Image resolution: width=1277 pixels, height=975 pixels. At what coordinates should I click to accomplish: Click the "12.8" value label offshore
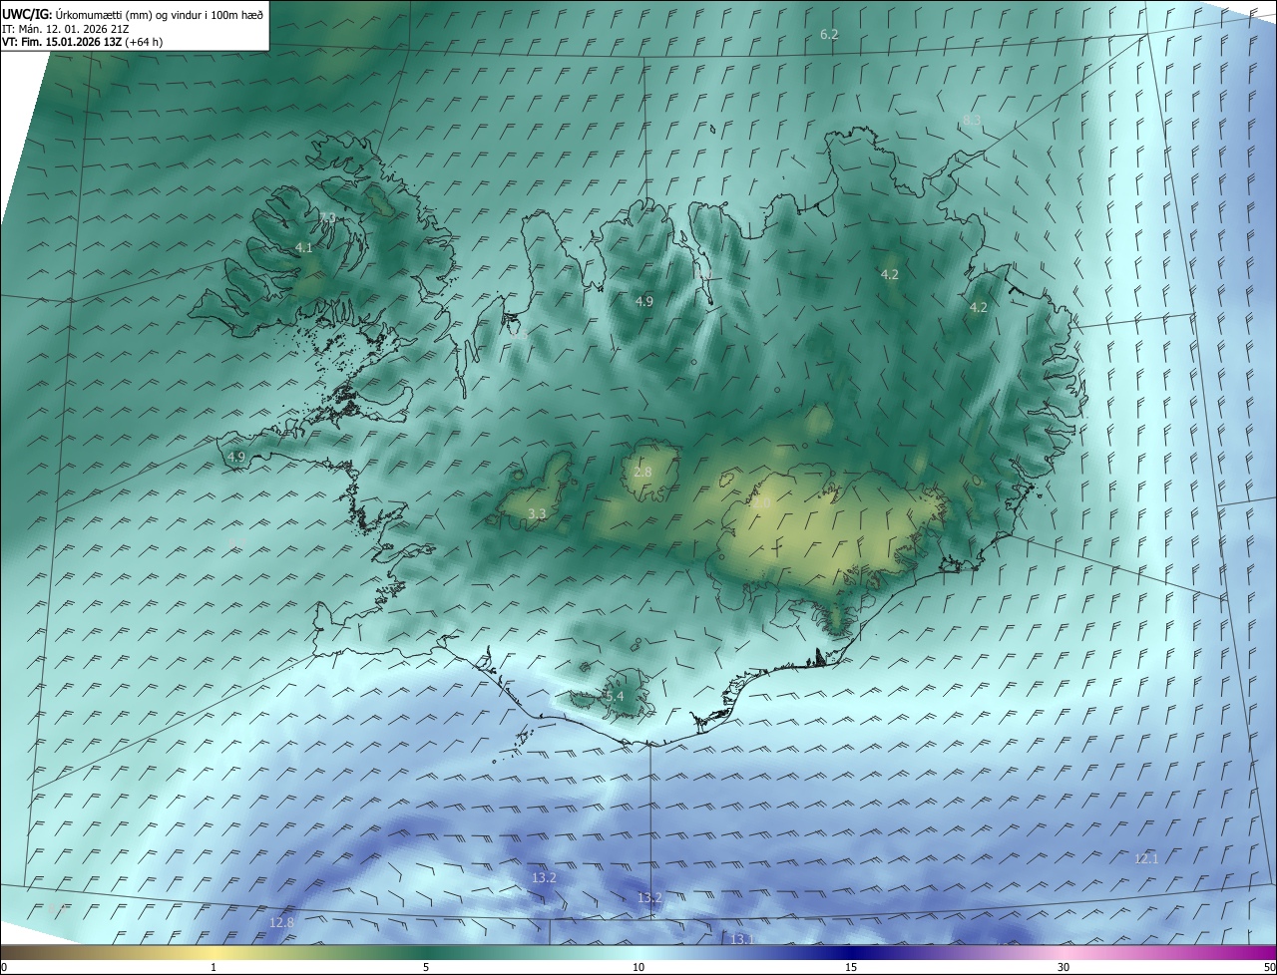[281, 923]
